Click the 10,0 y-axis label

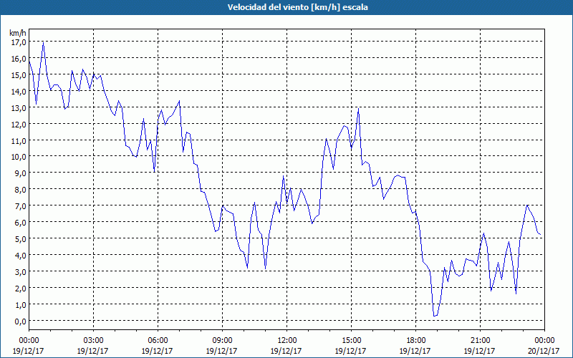click(x=19, y=157)
